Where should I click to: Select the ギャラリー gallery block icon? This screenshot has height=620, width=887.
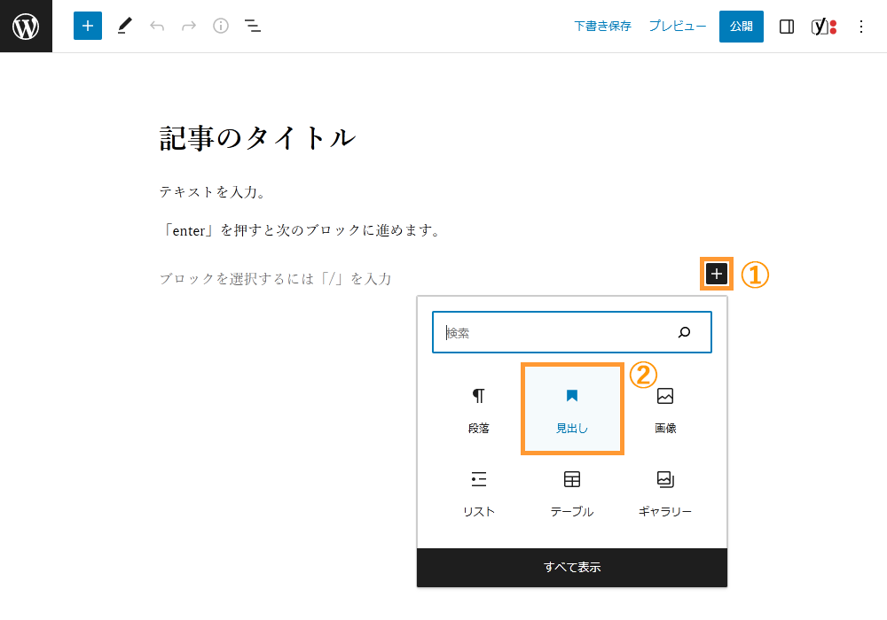(665, 492)
